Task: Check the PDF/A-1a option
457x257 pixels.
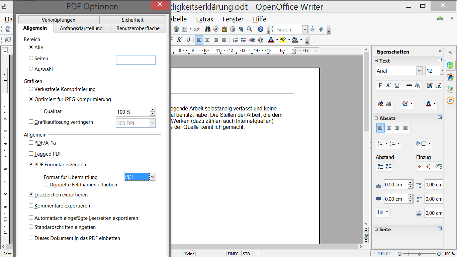Action: [x=31, y=143]
